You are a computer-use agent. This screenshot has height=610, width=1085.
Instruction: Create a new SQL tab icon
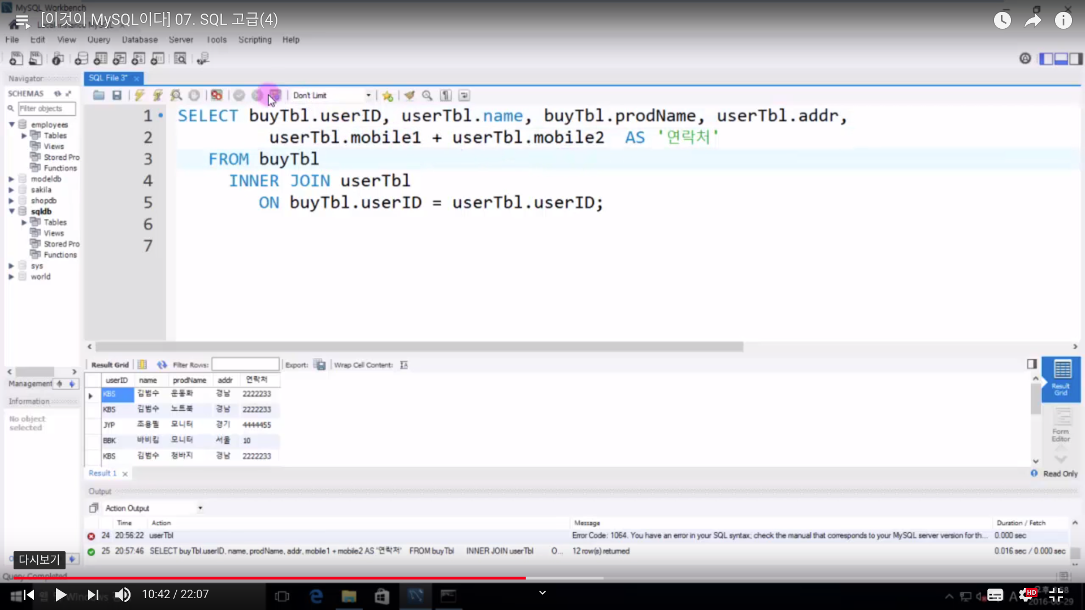16,58
